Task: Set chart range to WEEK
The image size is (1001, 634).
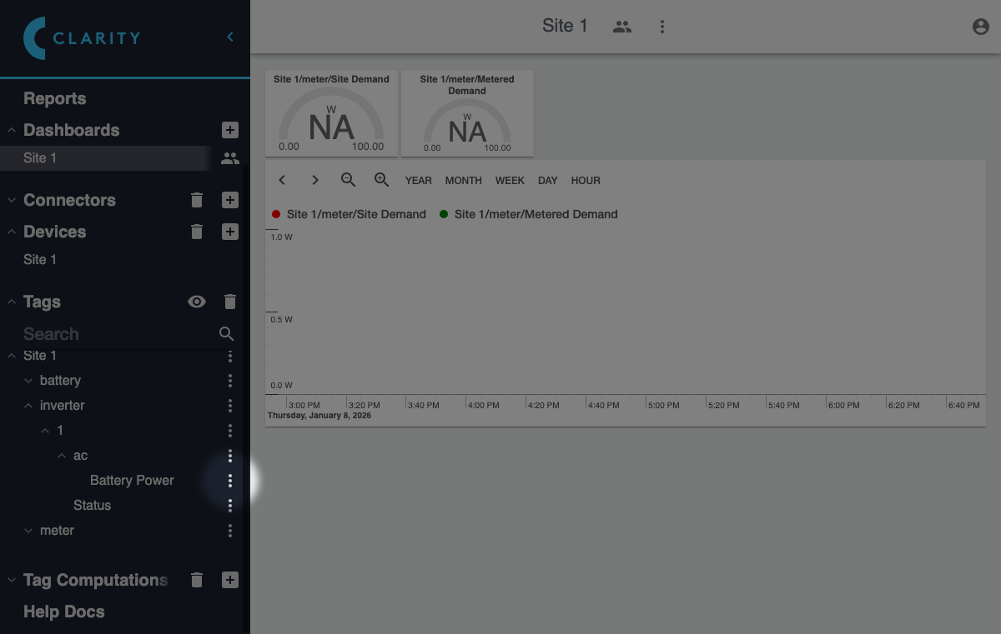Action: pos(510,180)
